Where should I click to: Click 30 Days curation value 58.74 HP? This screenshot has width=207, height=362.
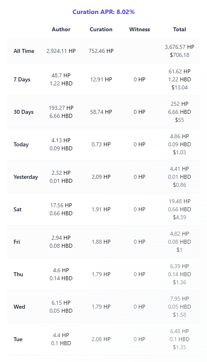[101, 112]
